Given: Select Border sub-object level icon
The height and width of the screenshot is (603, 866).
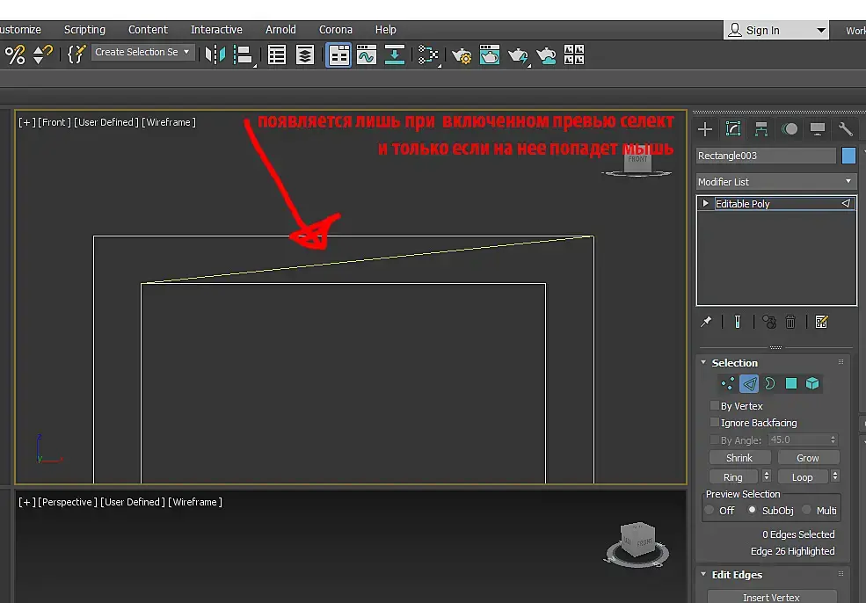Looking at the screenshot, I should tap(770, 383).
